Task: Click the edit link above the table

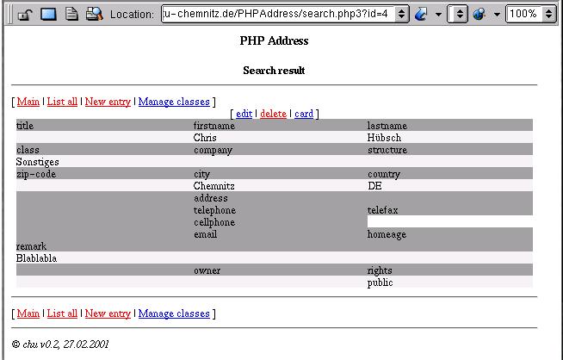Action: click(244, 114)
